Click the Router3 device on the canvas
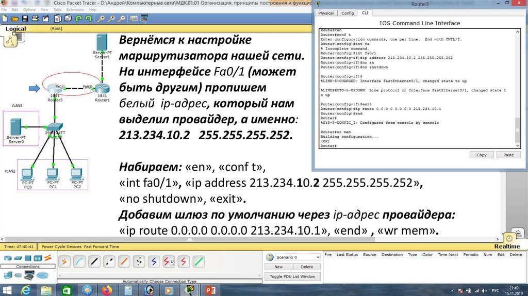The width and height of the screenshot is (528, 296). click(55, 89)
